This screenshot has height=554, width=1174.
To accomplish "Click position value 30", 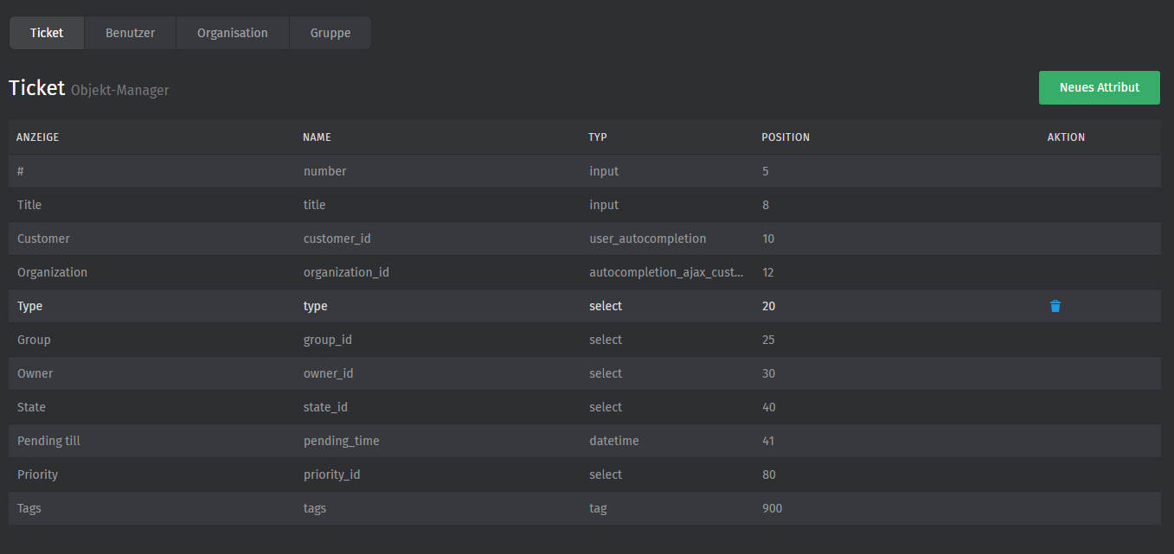I will coord(769,373).
